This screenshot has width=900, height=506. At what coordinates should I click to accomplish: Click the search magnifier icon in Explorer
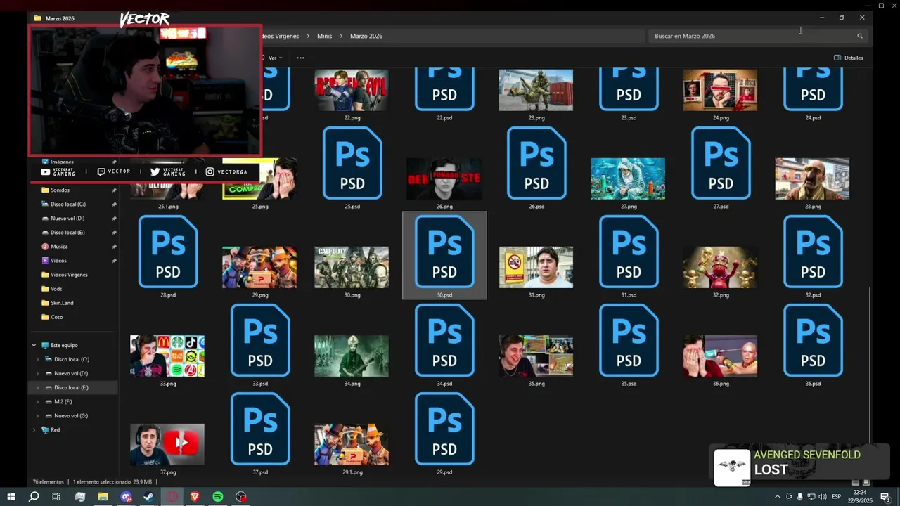(859, 36)
